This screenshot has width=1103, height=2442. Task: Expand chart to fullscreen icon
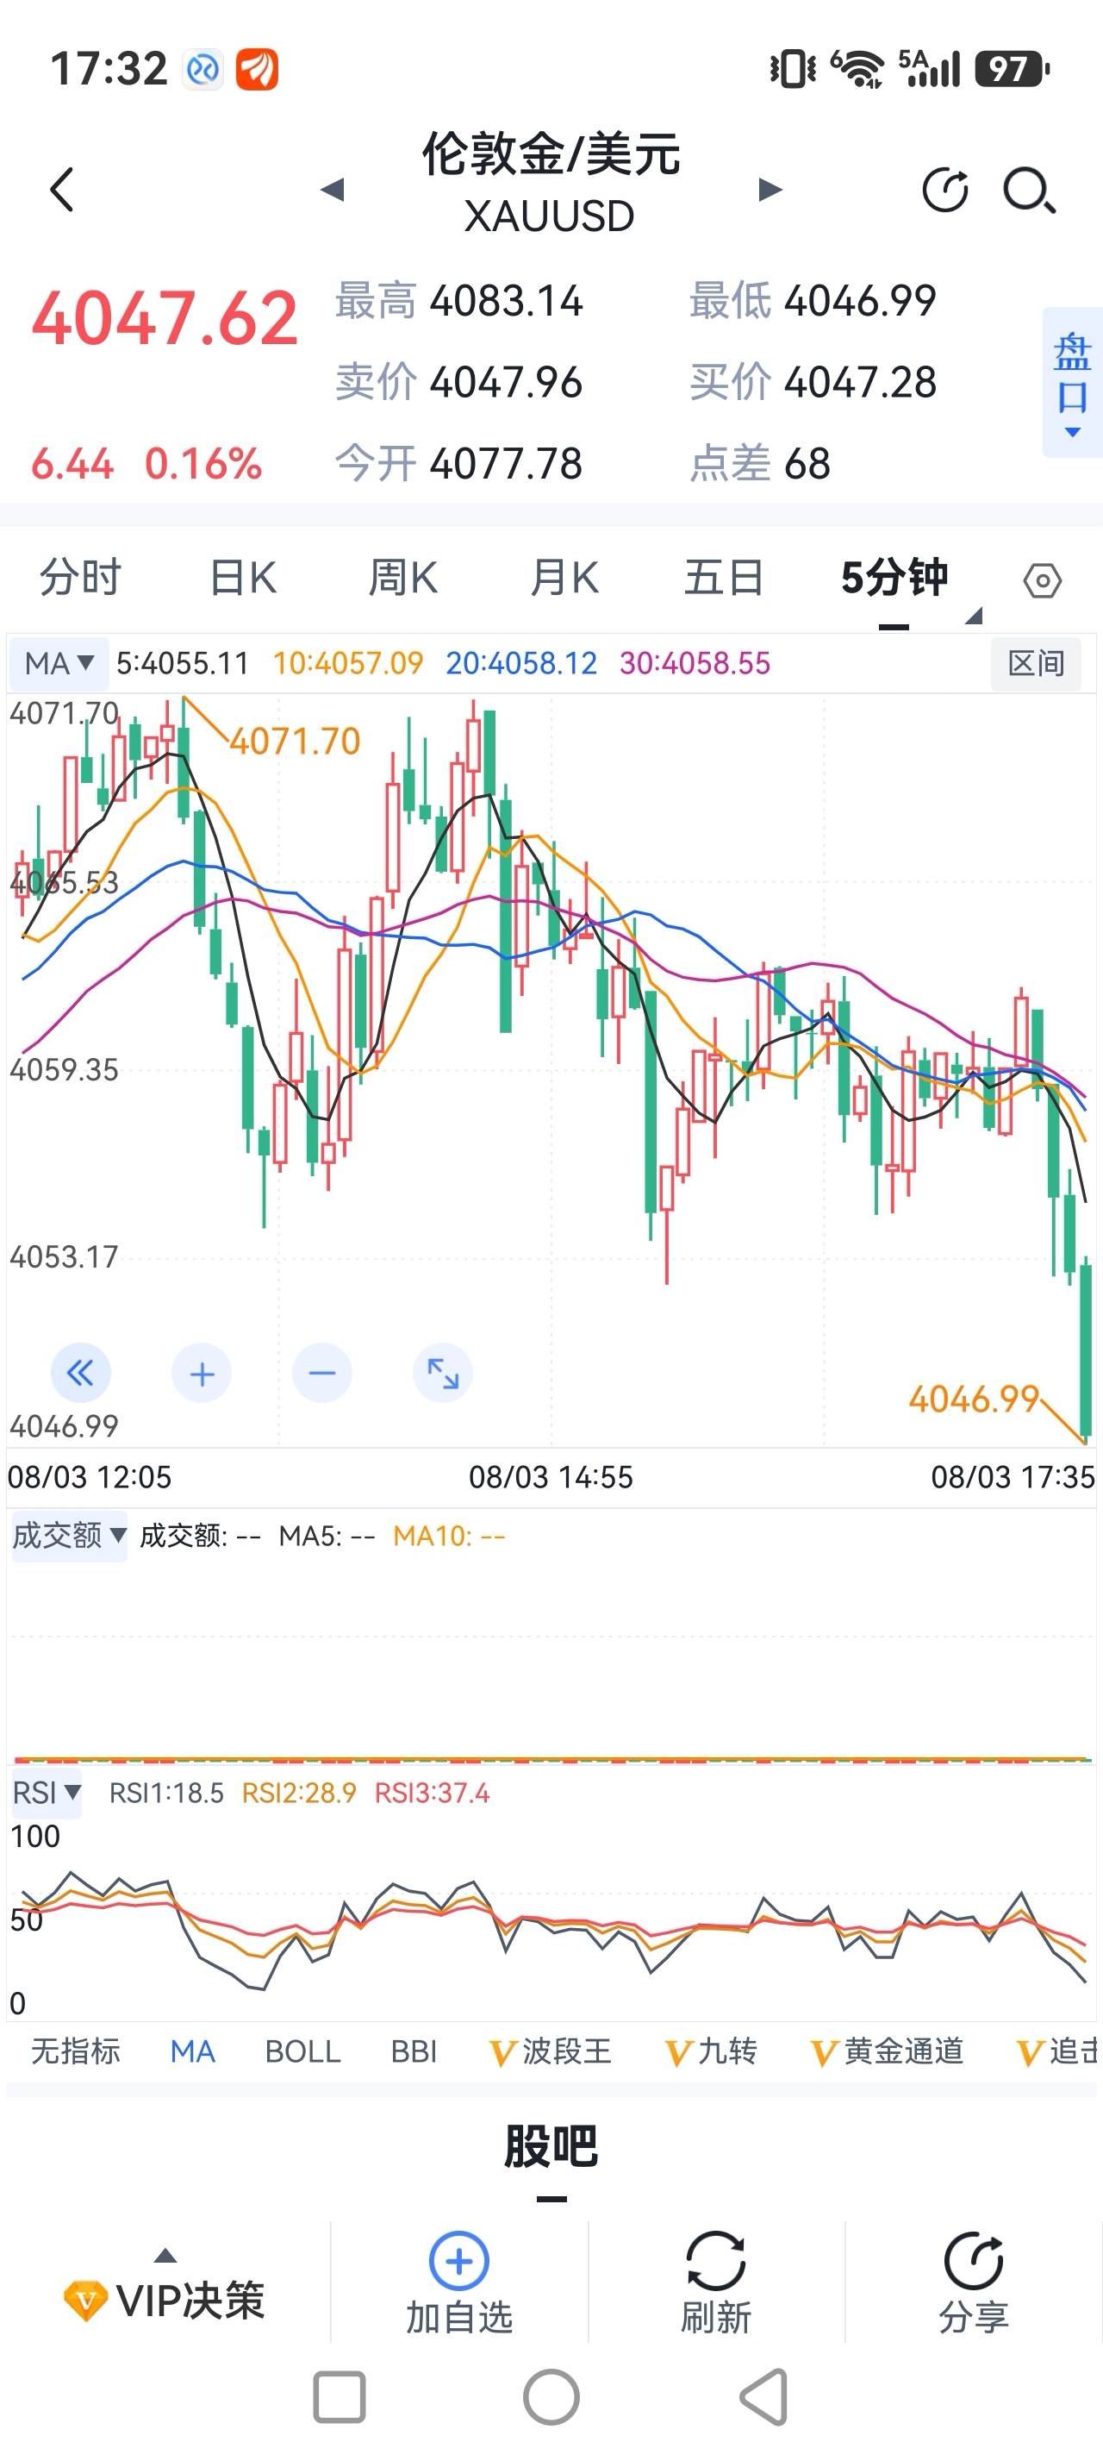tap(443, 1373)
